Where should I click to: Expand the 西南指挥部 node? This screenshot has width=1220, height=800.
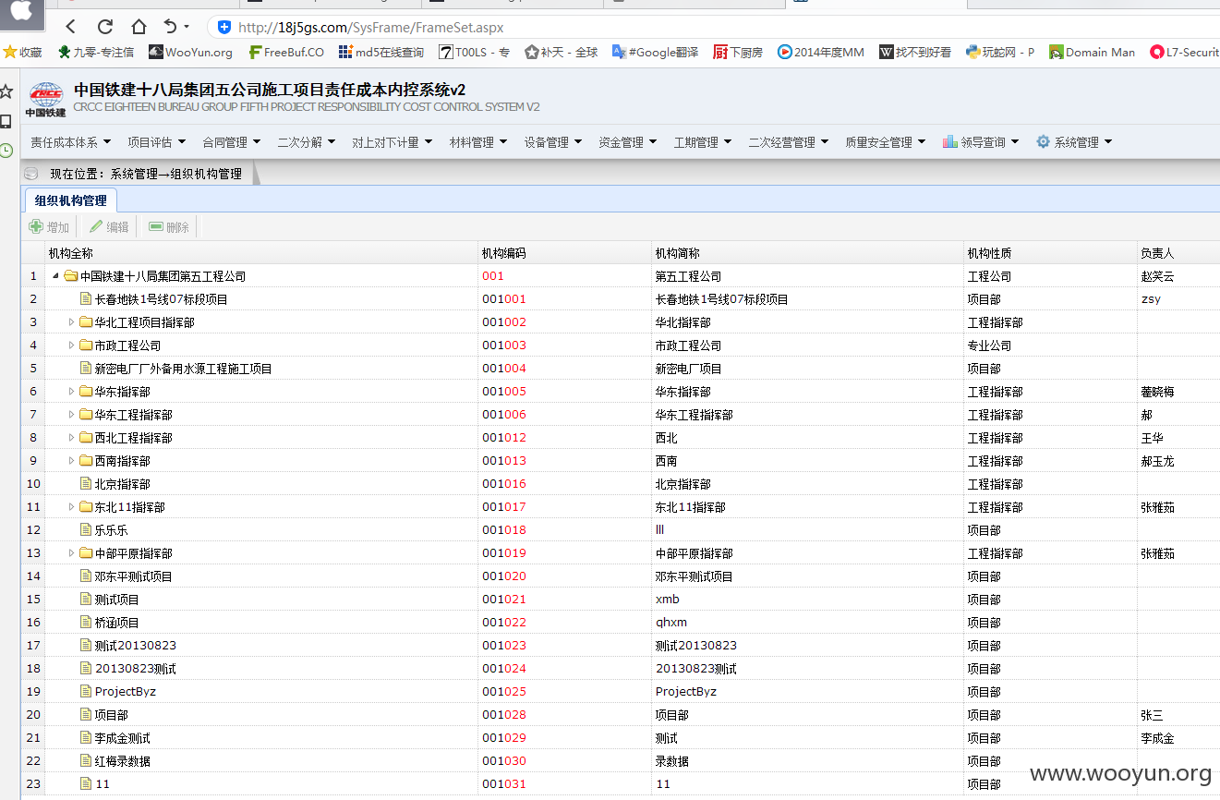pyautogui.click(x=72, y=461)
